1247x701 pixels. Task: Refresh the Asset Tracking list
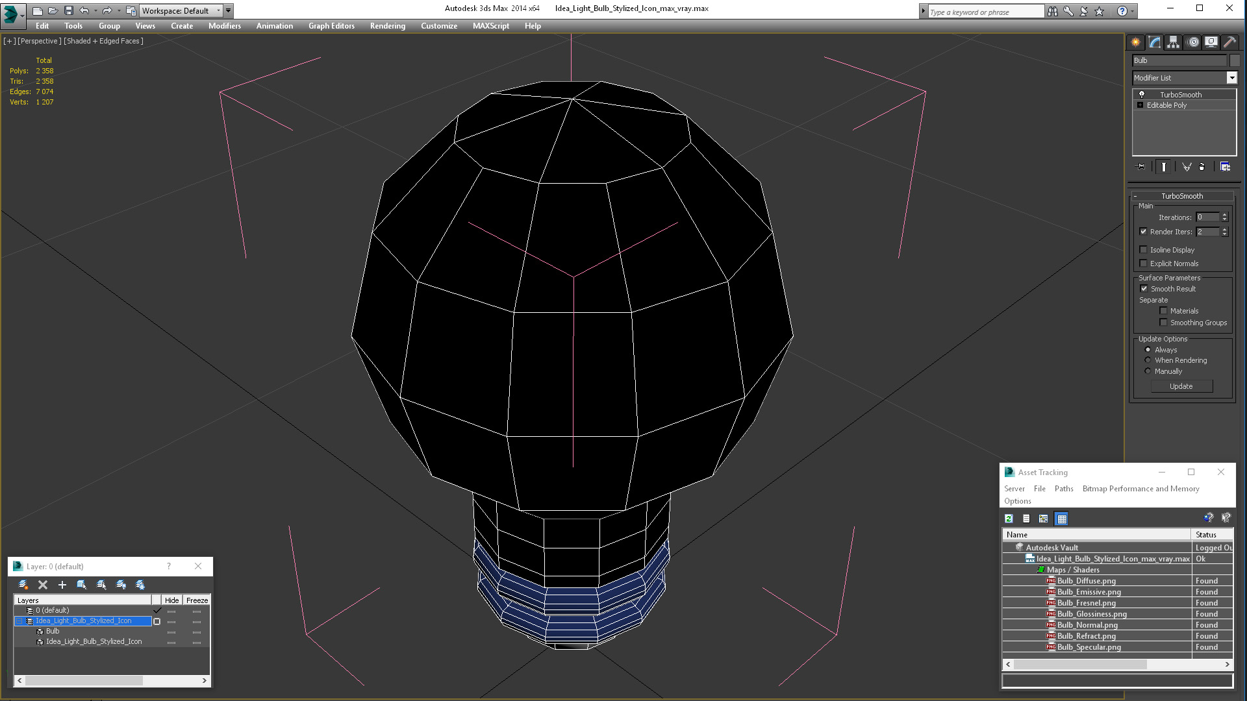(x=1009, y=519)
